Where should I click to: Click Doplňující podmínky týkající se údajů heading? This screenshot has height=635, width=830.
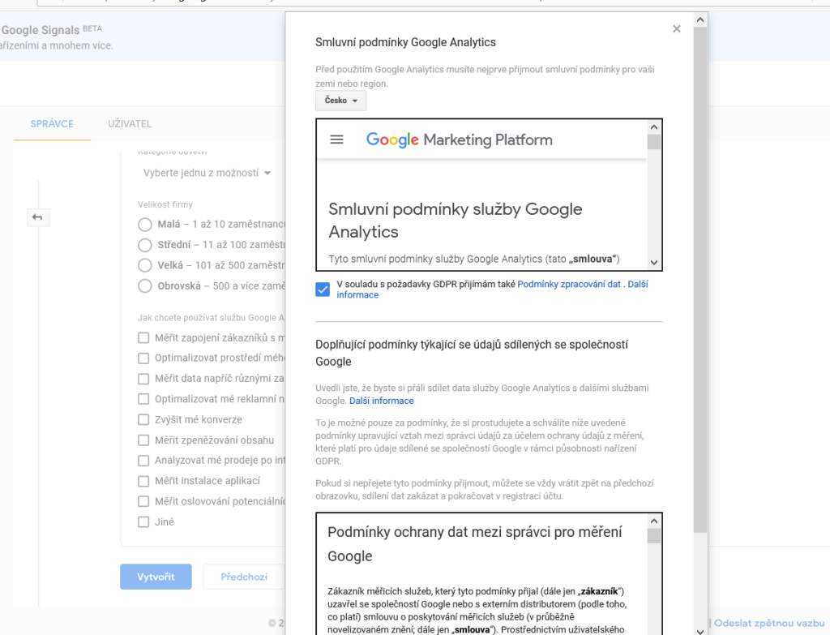click(472, 353)
